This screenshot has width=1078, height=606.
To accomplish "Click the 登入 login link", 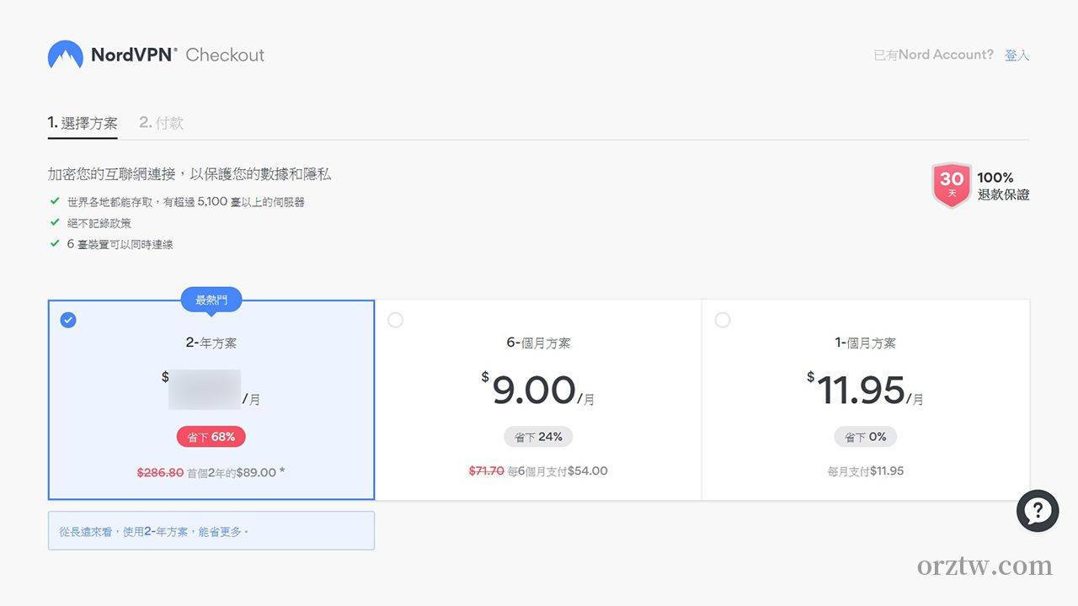I will [x=1017, y=55].
